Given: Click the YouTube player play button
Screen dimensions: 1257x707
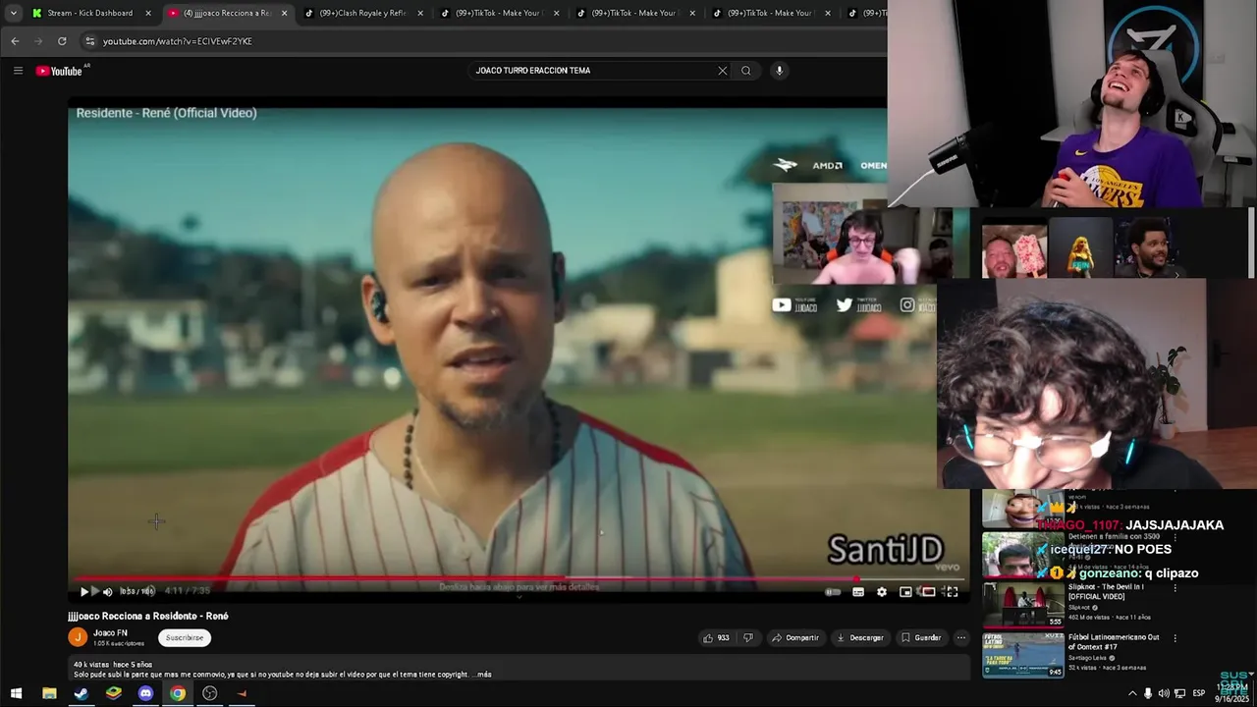Looking at the screenshot, I should pyautogui.click(x=84, y=591).
